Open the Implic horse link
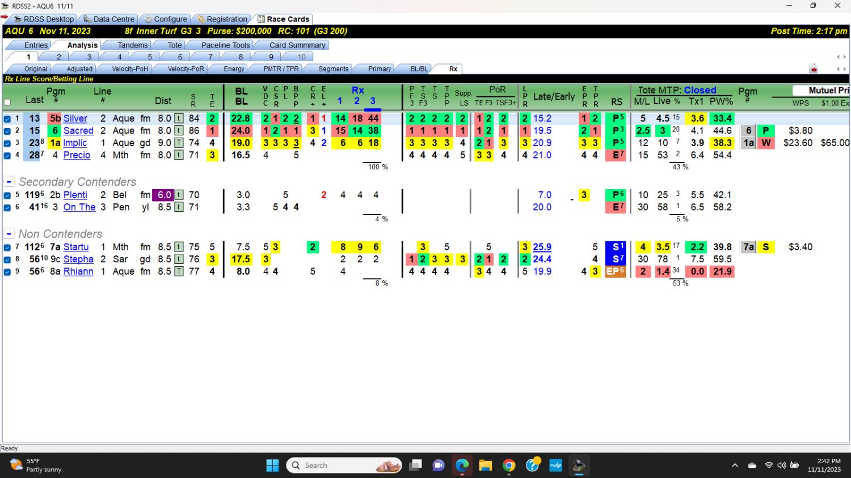 coord(75,143)
